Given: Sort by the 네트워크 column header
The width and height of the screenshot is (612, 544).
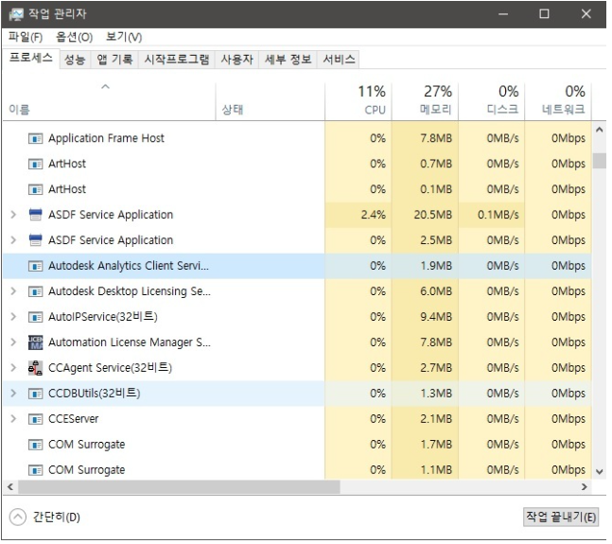Looking at the screenshot, I should pos(558,101).
